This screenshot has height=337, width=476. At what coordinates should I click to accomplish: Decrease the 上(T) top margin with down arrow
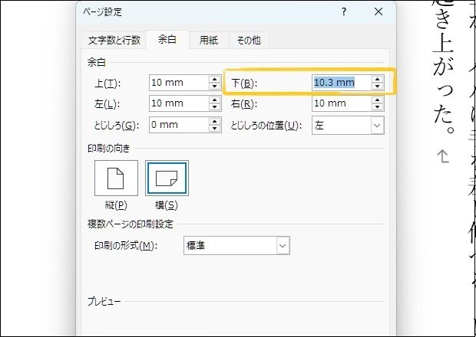click(215, 87)
